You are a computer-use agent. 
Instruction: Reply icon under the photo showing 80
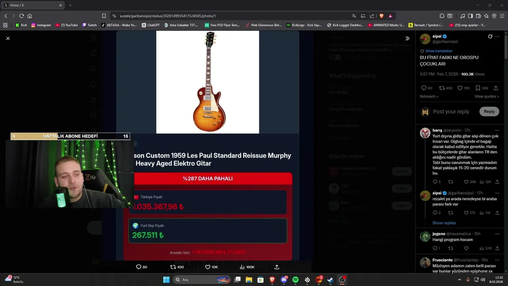coord(139,267)
